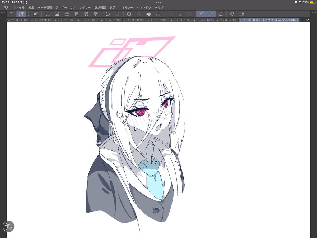Switch to the イラスト17 canvas tab
Screen dimensions: 317x238
pos(204,20)
